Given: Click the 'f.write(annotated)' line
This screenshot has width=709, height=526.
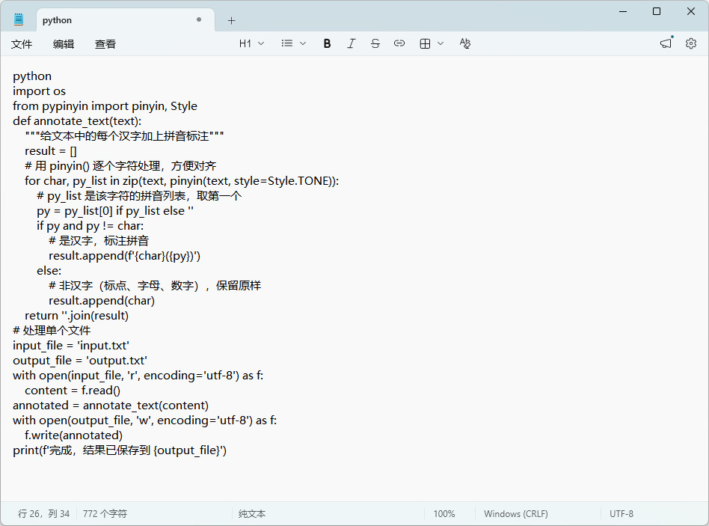Looking at the screenshot, I should [74, 435].
